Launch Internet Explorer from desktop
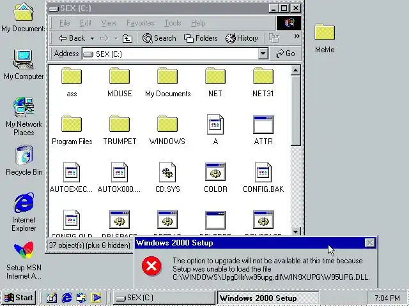This screenshot has height=306, width=409. [24, 212]
